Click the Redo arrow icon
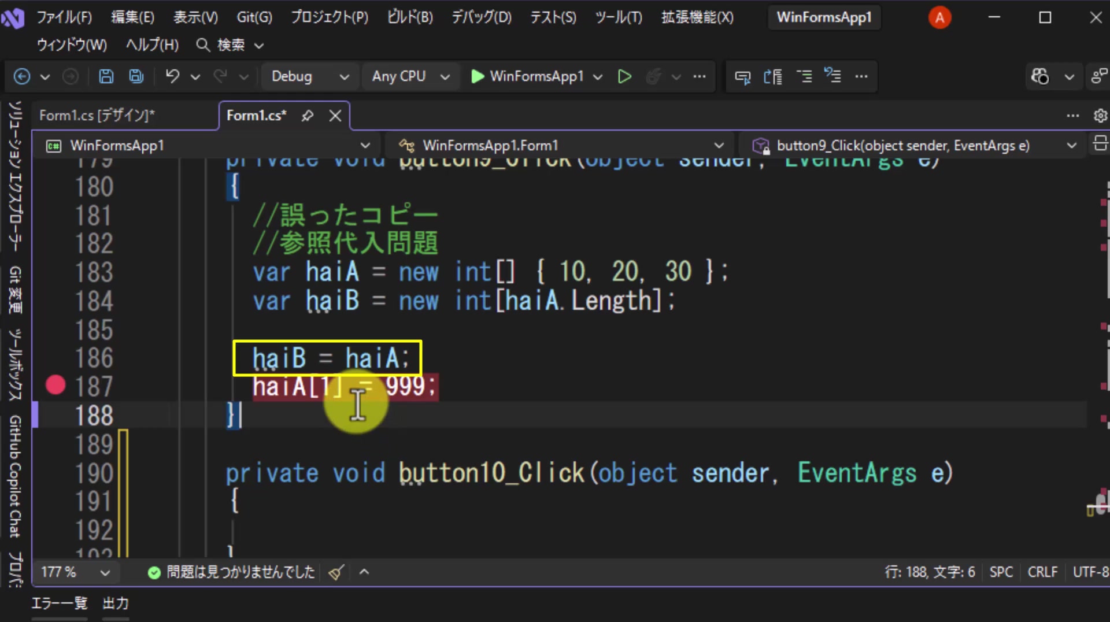The height and width of the screenshot is (622, 1110). click(220, 76)
